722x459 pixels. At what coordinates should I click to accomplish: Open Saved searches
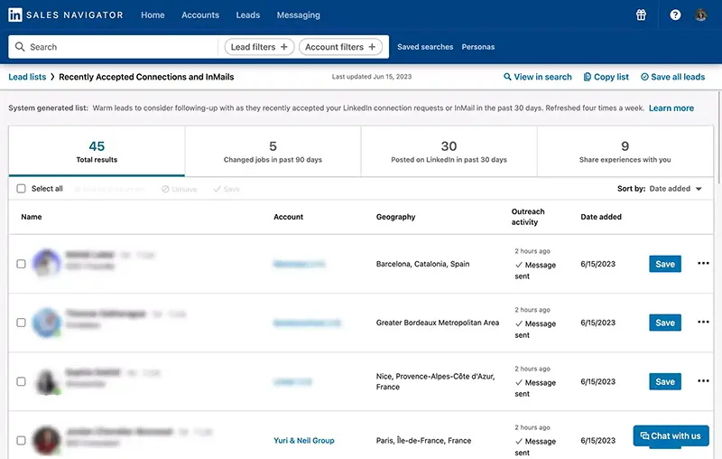click(425, 47)
